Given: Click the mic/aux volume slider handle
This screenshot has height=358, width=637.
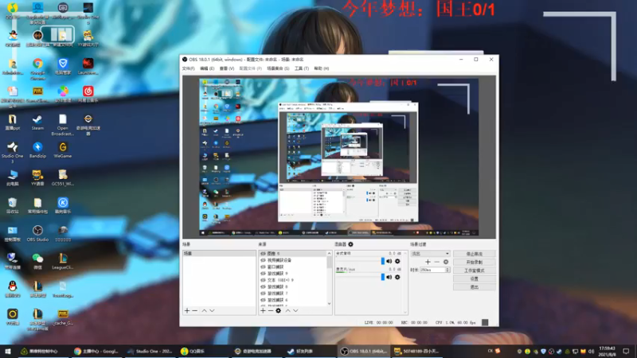Looking at the screenshot, I should [x=383, y=277].
